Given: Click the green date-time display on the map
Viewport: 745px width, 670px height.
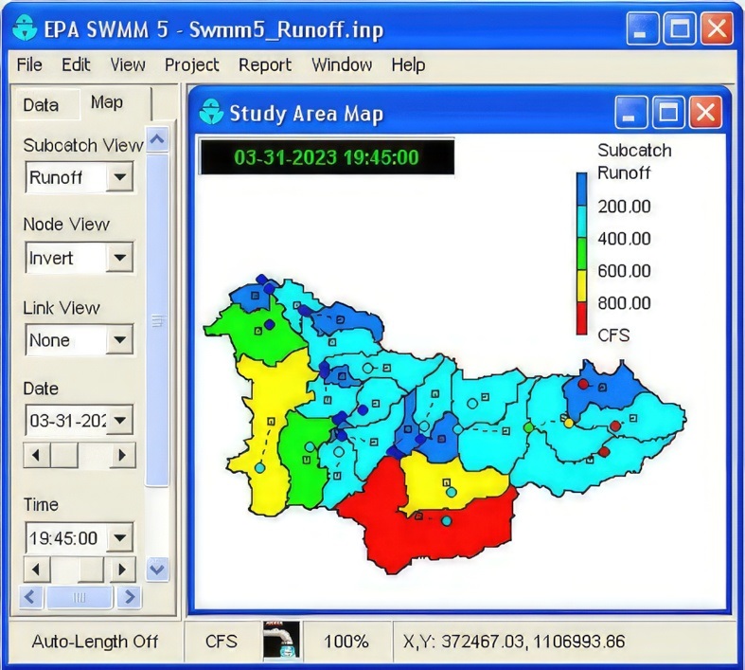Looking at the screenshot, I should (x=327, y=157).
